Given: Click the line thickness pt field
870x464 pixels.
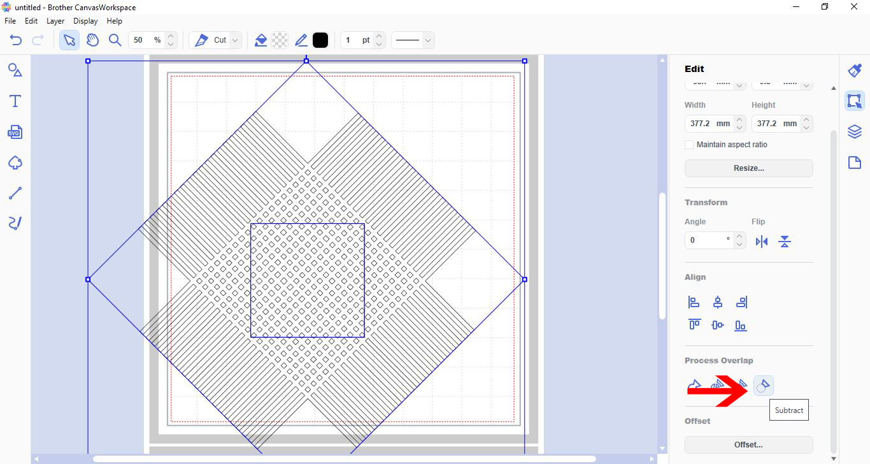Looking at the screenshot, I should [357, 40].
